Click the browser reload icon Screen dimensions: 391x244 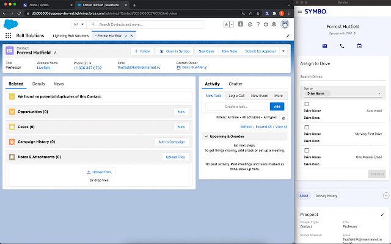19,13
